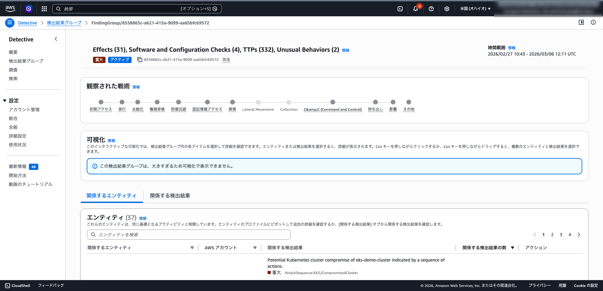Viewport: 603px width, 291px height.
Task: Copy the finding group ID
Action: pos(140,60)
